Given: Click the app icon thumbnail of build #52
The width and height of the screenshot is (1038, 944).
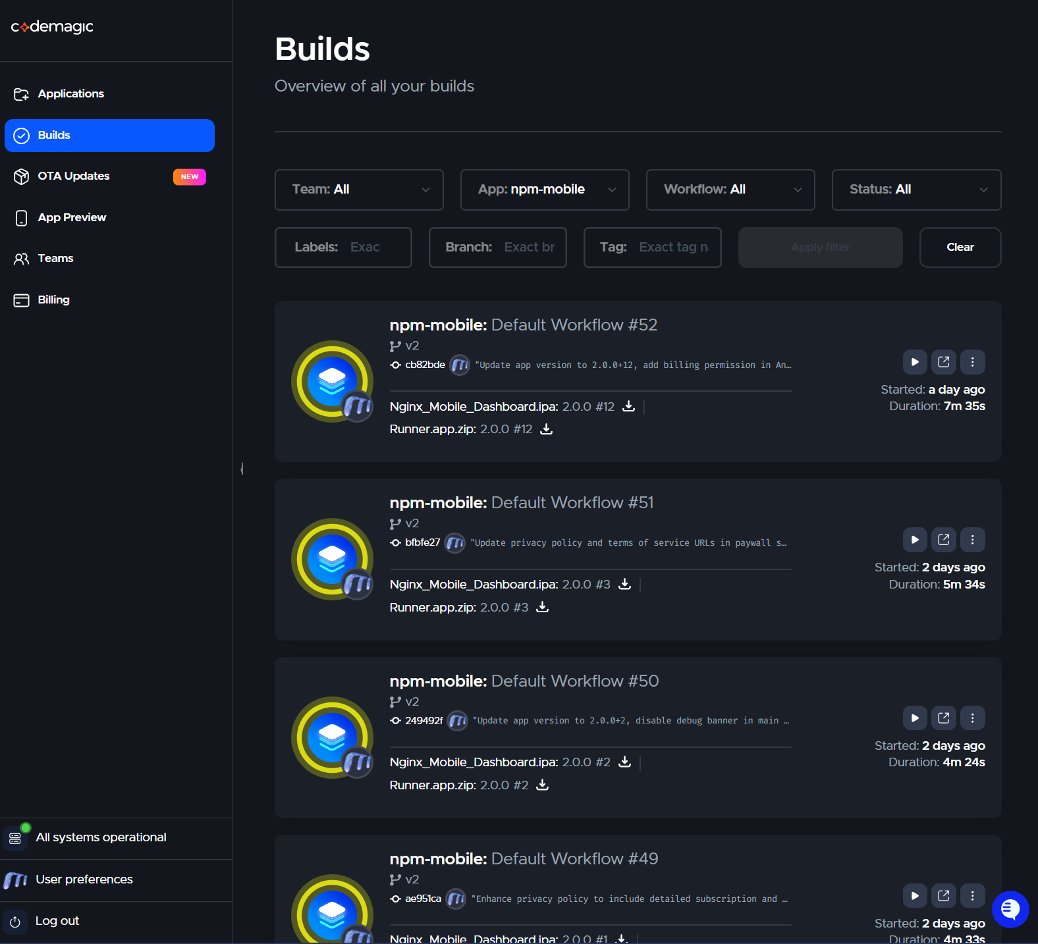Looking at the screenshot, I should 333,381.
